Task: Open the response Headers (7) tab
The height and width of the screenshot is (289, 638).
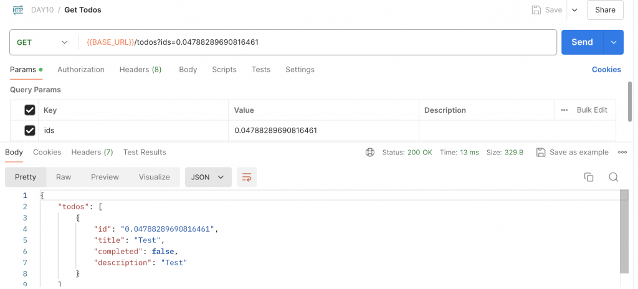Action: coord(92,152)
